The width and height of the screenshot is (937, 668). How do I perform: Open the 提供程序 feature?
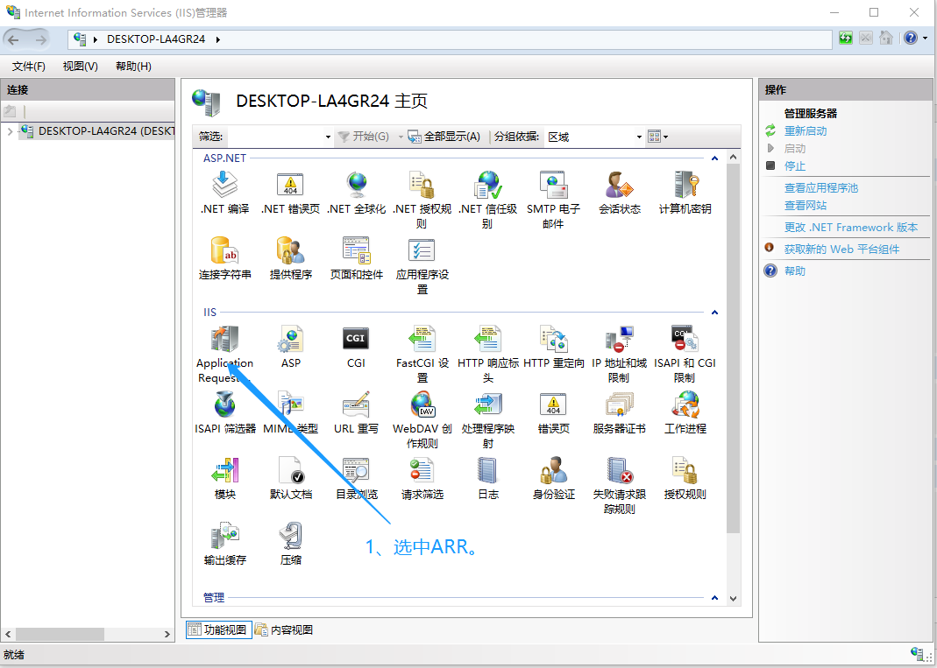290,258
